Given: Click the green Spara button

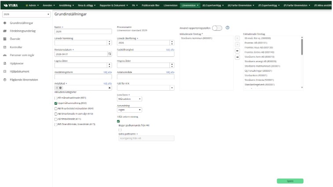Looking at the screenshot, I should point(290,181).
